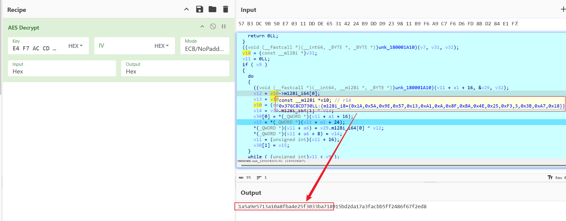The width and height of the screenshot is (566, 221).
Task: Click the character count icon showing 95
Action: pyautogui.click(x=241, y=177)
